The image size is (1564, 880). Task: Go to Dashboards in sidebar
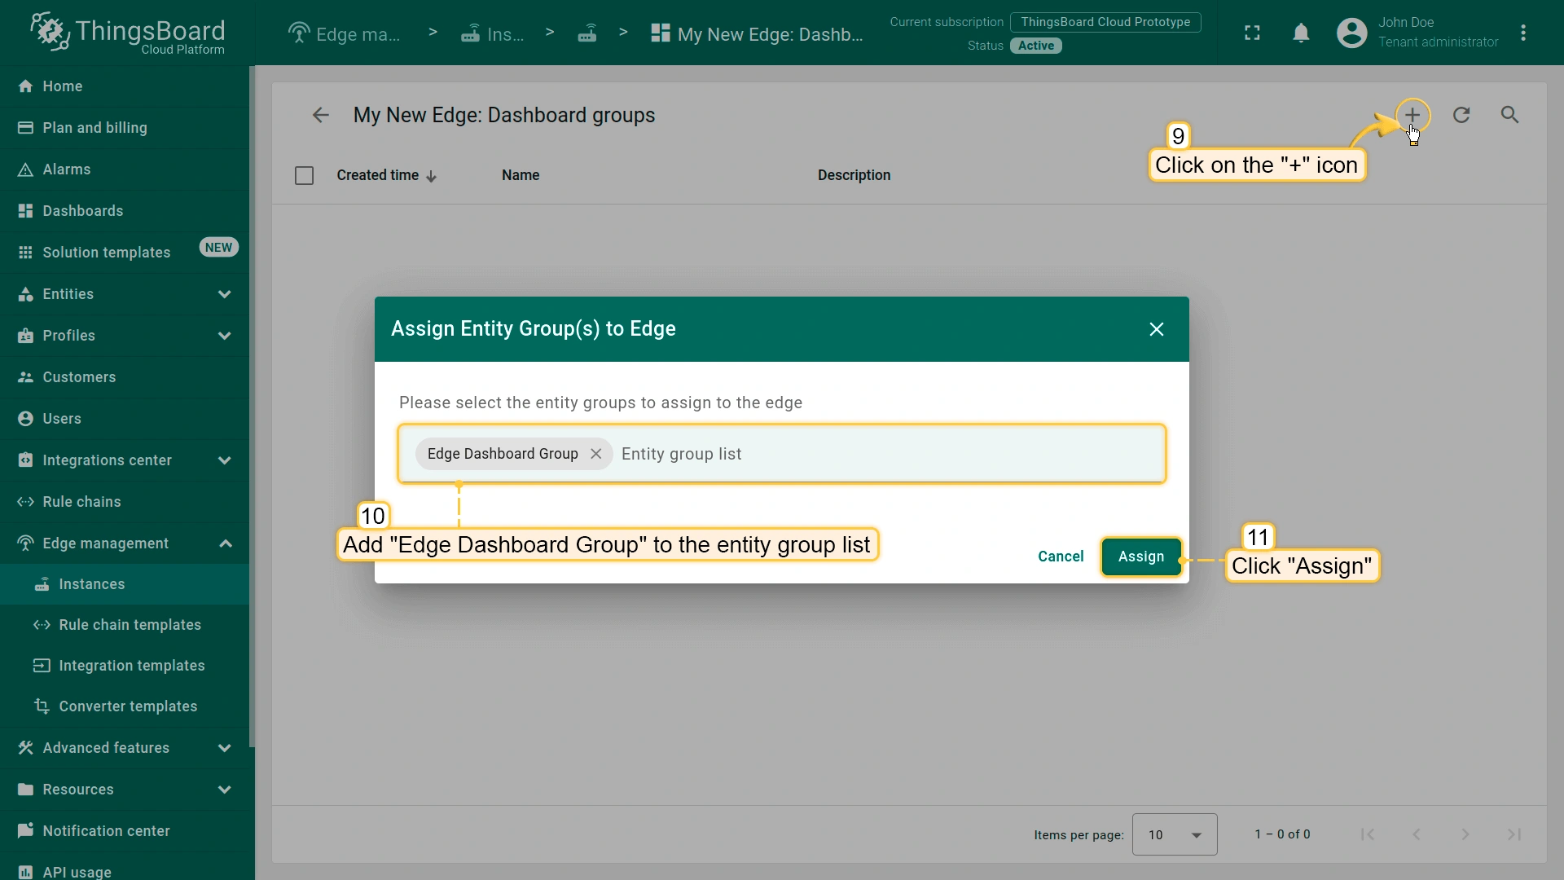tap(82, 211)
